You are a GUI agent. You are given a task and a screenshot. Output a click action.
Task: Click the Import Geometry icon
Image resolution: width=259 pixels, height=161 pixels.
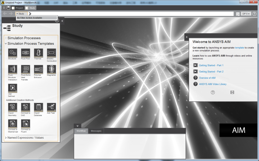coord(13,107)
